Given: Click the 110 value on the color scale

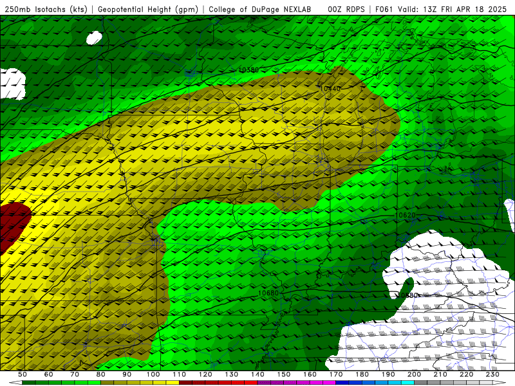Looking at the screenshot, I should (179, 374).
